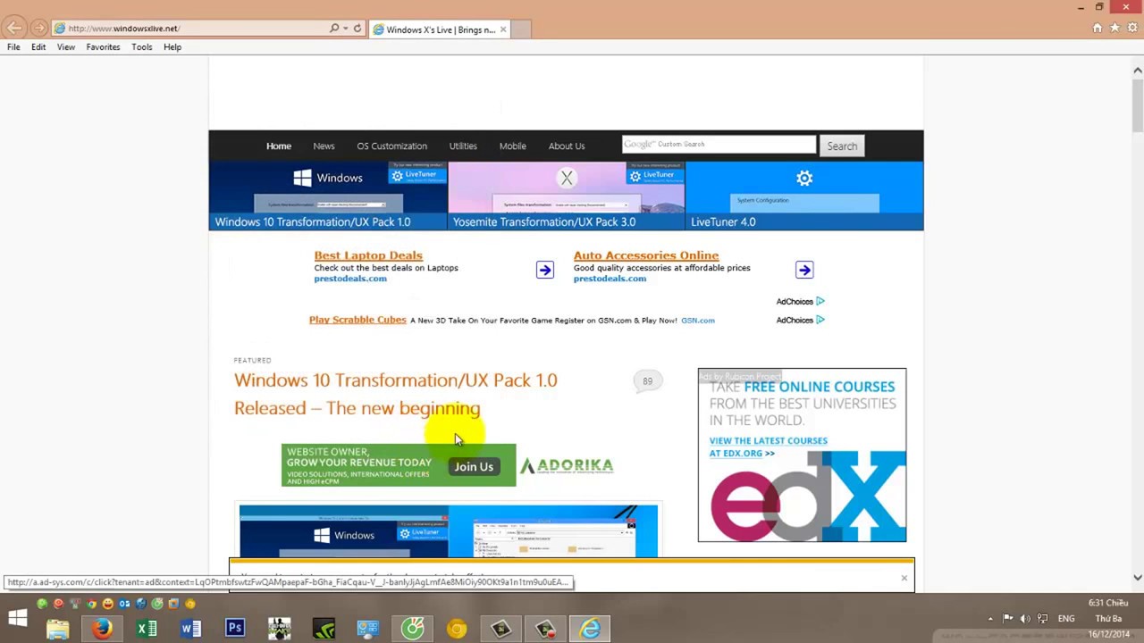The width and height of the screenshot is (1144, 643).
Task: Open the View menu
Action: click(66, 47)
